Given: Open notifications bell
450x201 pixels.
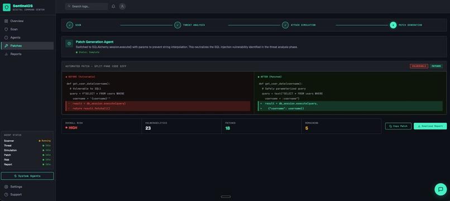Looking at the screenshot, I should pos(113,6).
